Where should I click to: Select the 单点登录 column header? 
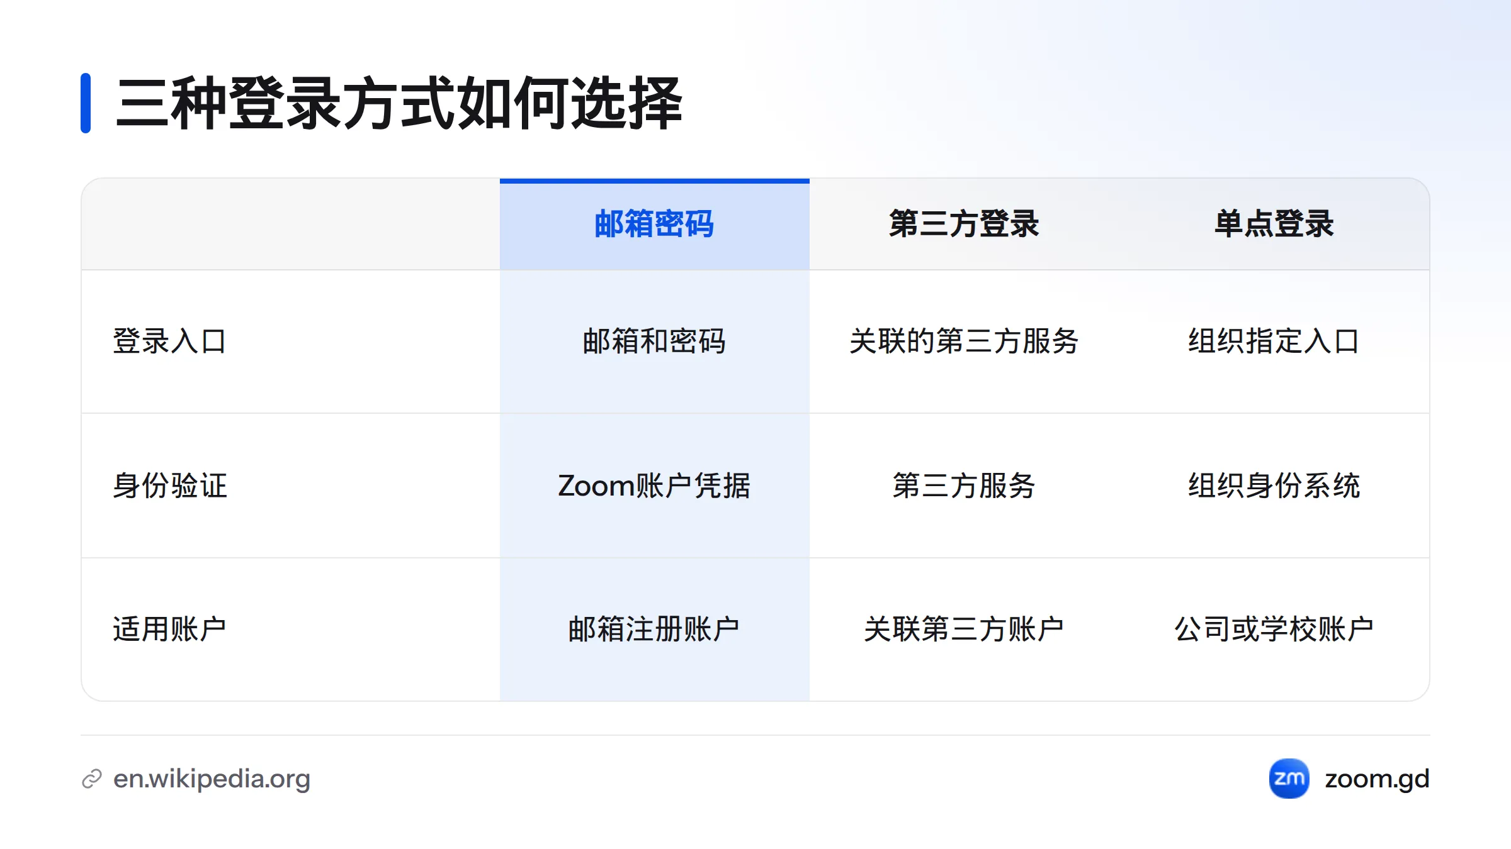tap(1274, 224)
